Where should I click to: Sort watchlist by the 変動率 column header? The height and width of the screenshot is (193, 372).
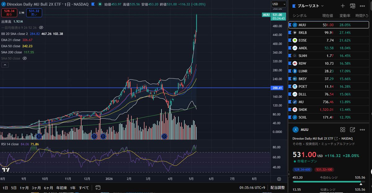[x=345, y=15]
